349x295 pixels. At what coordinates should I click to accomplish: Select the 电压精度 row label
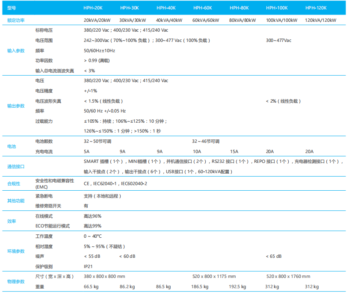click(44, 91)
